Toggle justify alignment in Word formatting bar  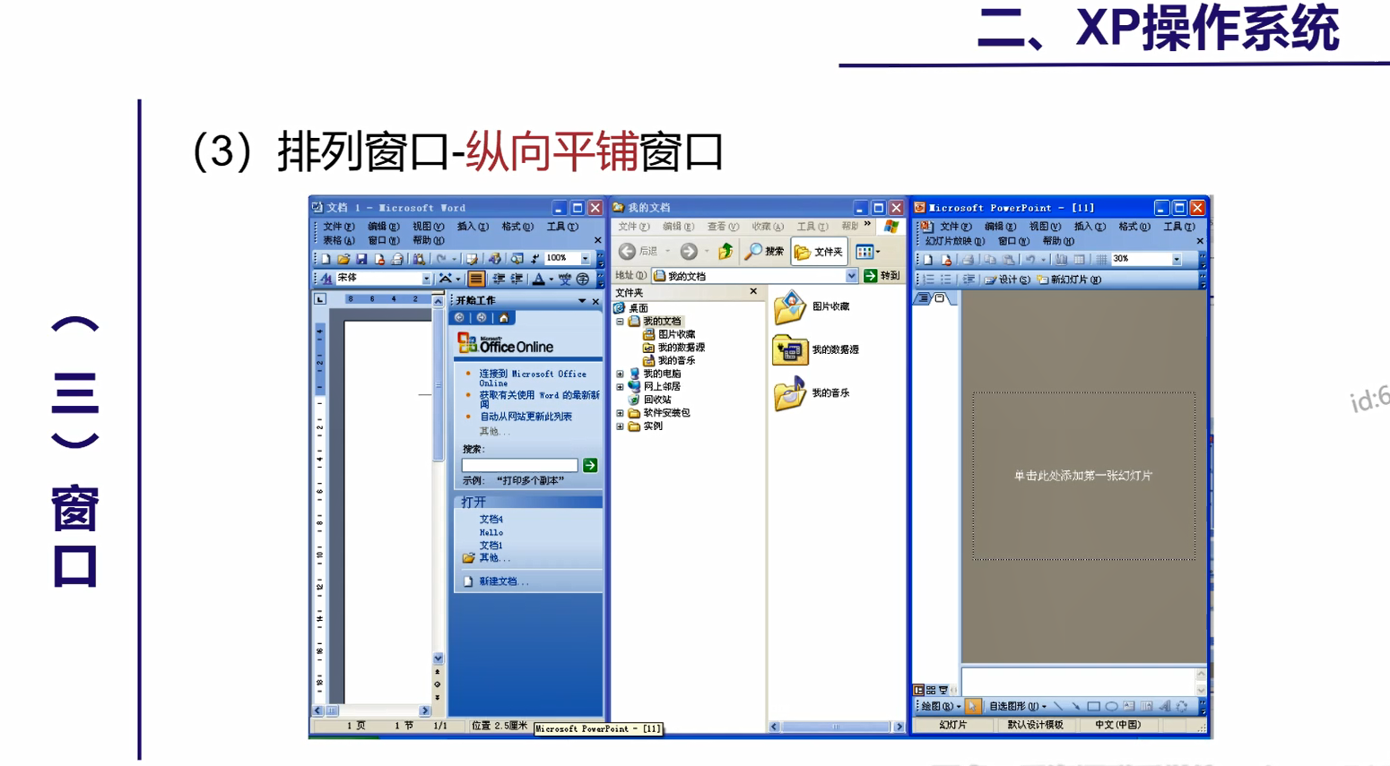[x=476, y=279]
